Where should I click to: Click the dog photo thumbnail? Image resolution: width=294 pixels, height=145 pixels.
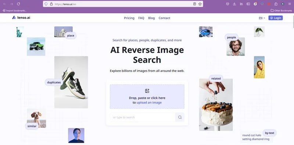point(36,118)
